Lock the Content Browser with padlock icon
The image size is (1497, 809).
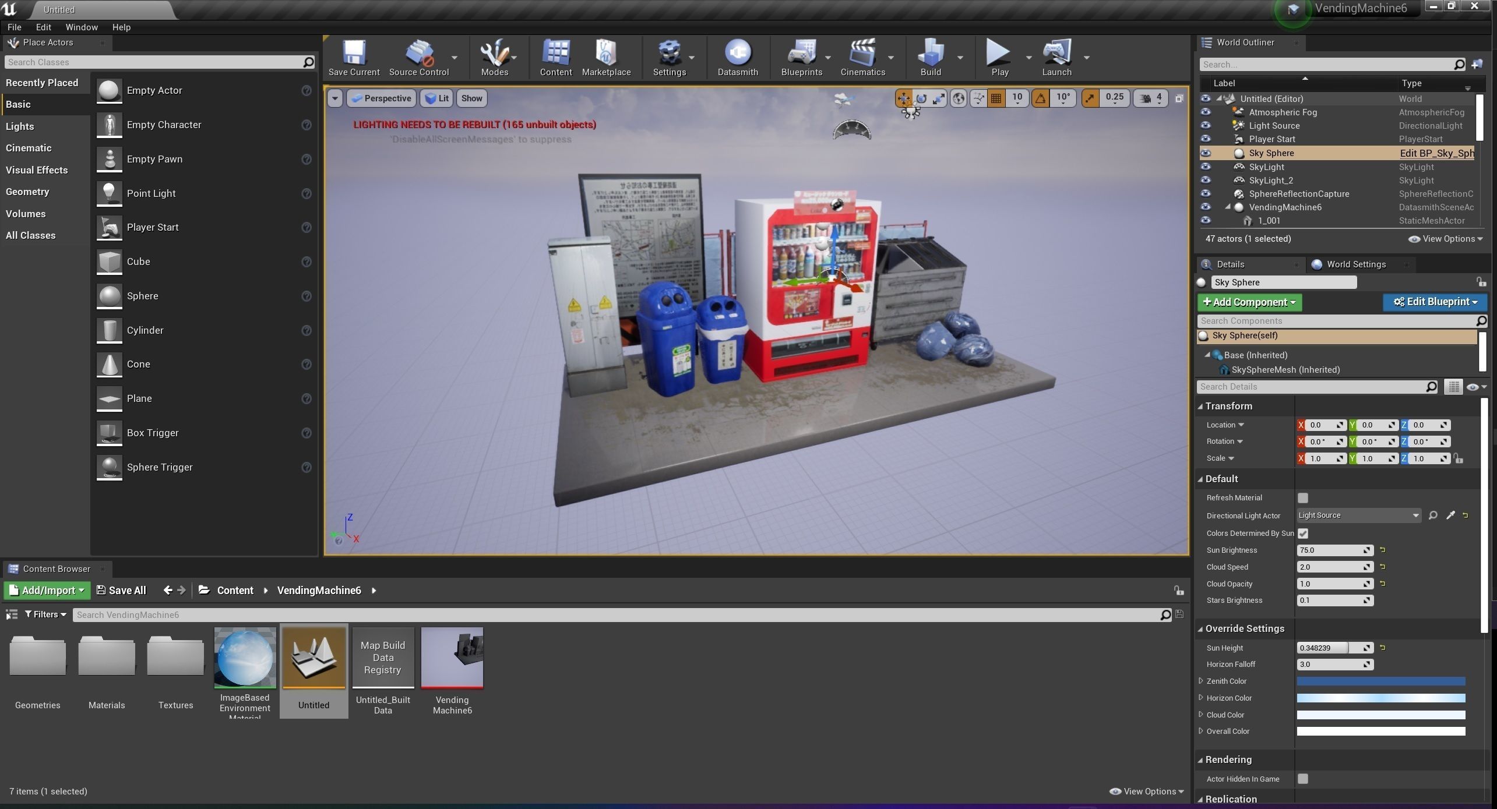click(1178, 591)
